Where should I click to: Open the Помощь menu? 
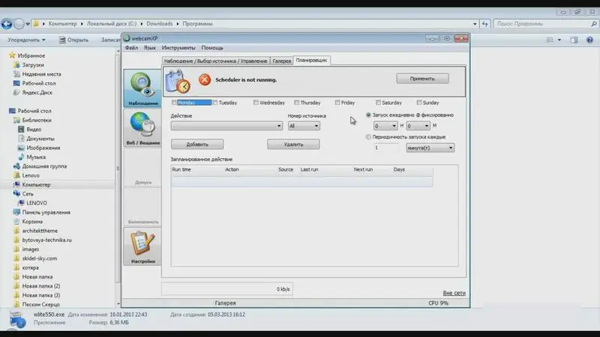tap(212, 48)
